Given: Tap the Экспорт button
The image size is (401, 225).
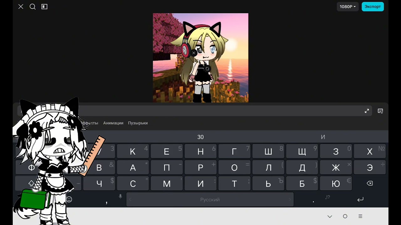Looking at the screenshot, I should (x=373, y=7).
